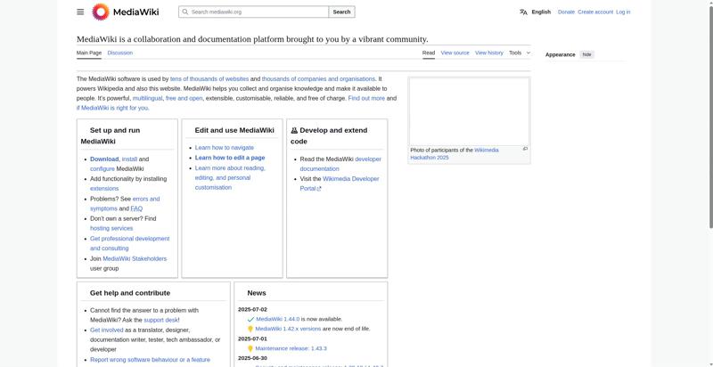Click the Download link
713x367 pixels.
point(104,159)
